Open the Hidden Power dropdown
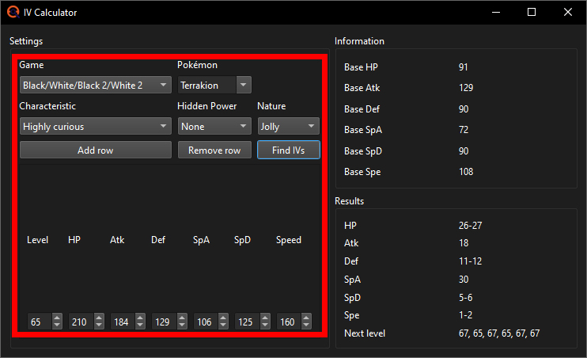The width and height of the screenshot is (587, 358). pyautogui.click(x=214, y=126)
